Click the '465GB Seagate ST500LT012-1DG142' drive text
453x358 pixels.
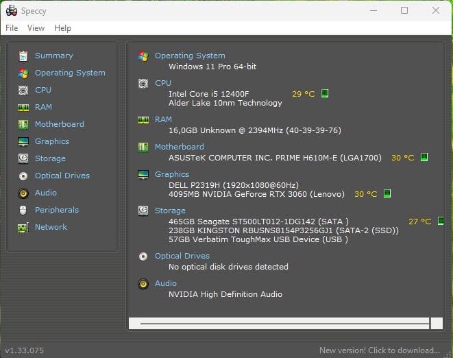tap(242, 222)
